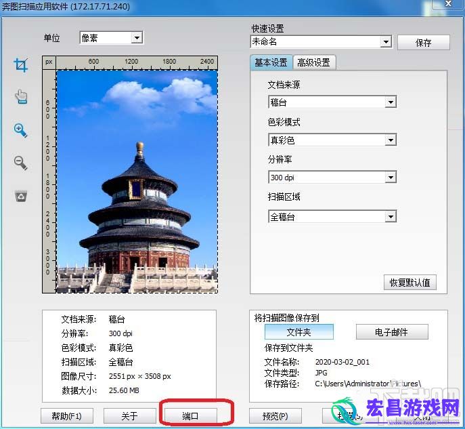Viewport: 465px width, 429px height.
Task: Open the 文档来源 稿台 dropdown
Action: 332,102
